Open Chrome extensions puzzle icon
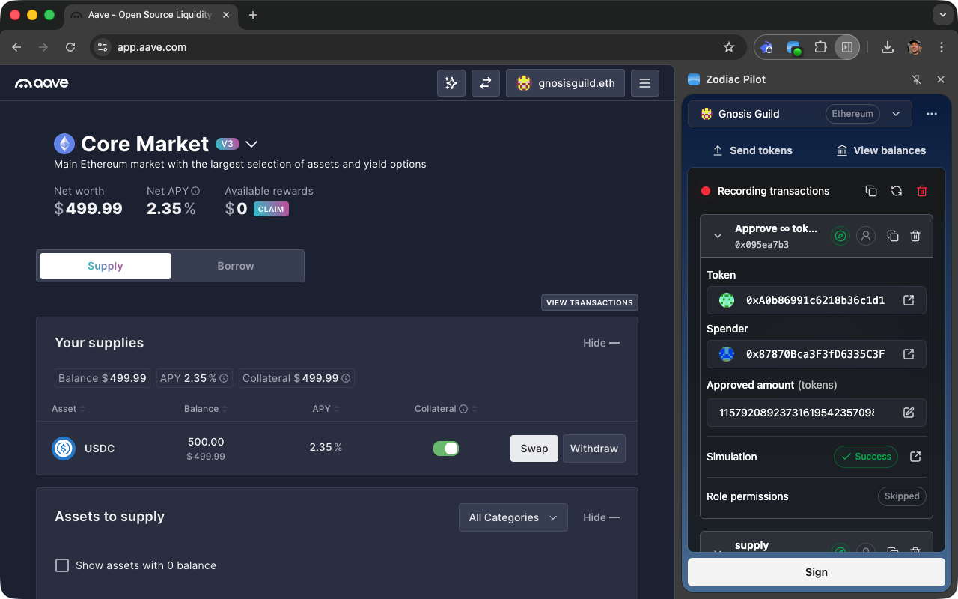Image resolution: width=958 pixels, height=599 pixels. [x=820, y=47]
